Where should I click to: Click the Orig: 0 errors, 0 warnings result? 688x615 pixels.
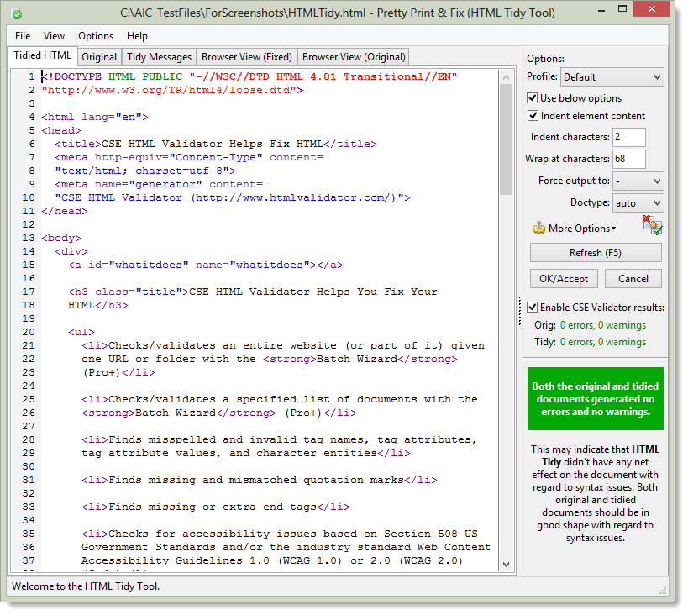click(591, 325)
